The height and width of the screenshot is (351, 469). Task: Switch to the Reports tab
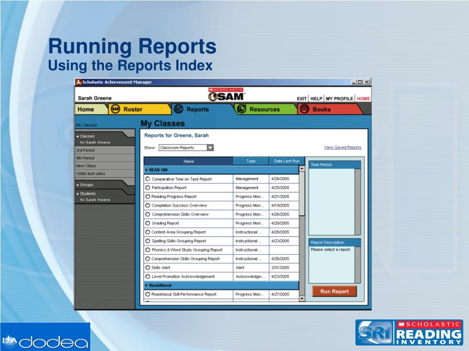click(x=203, y=109)
